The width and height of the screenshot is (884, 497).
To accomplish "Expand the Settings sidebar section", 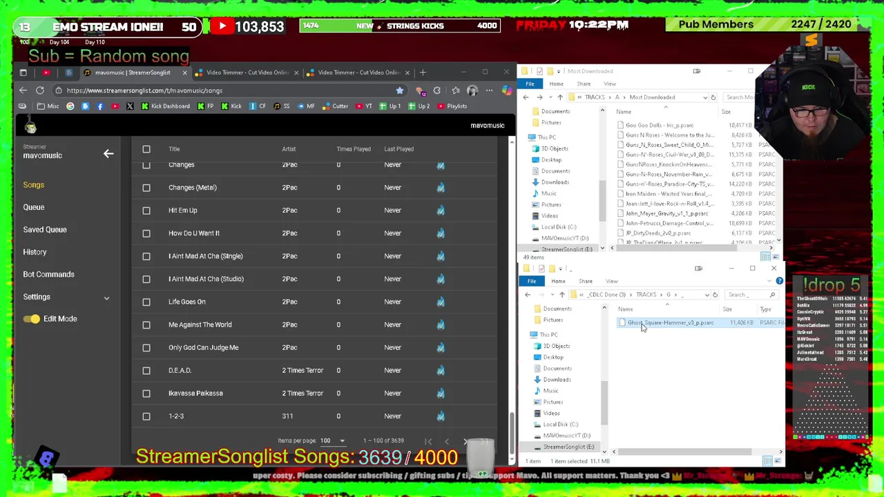I will click(106, 298).
